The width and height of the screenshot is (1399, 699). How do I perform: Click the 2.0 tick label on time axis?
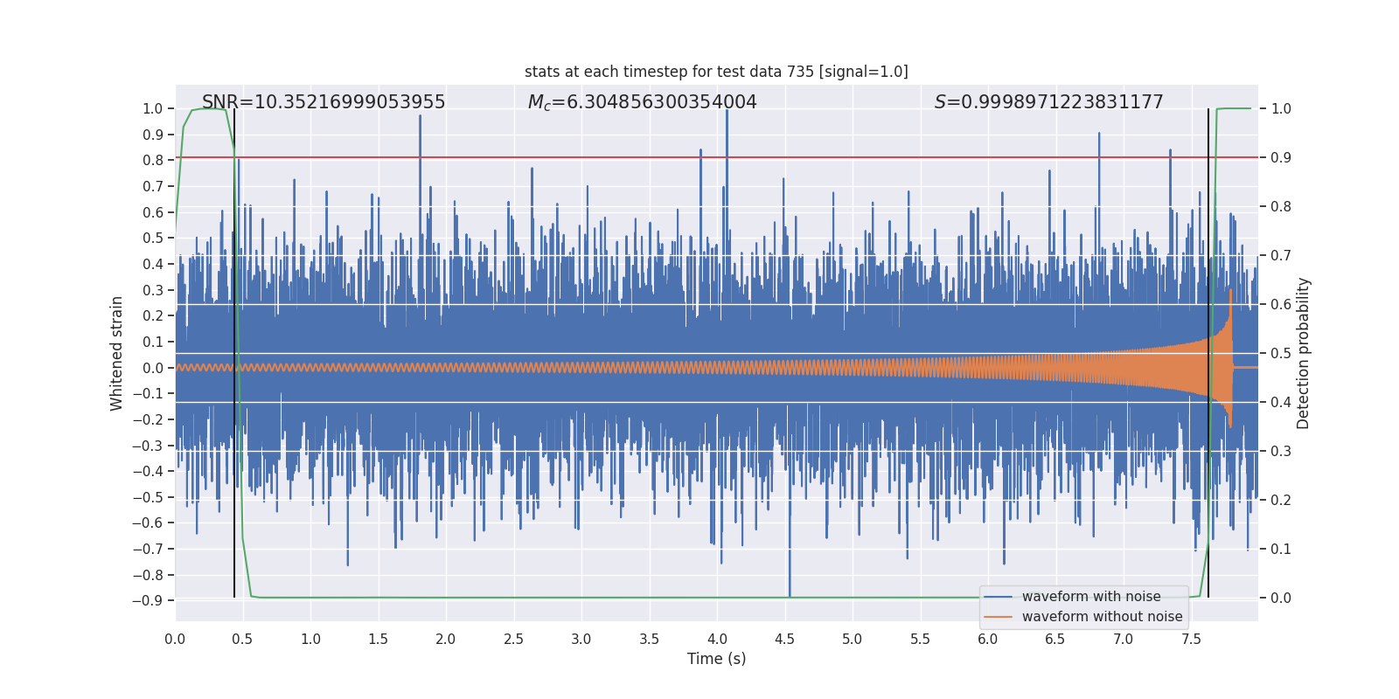446,639
